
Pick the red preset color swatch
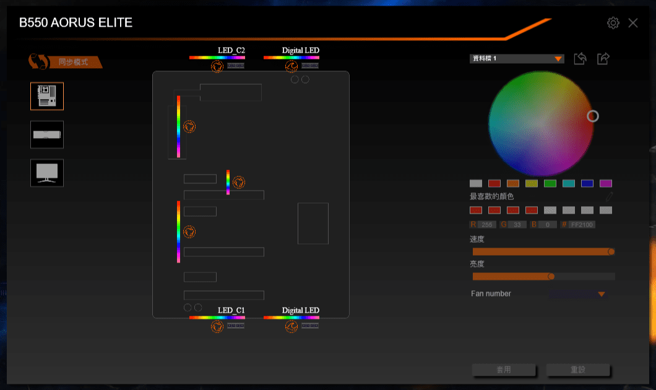pyautogui.click(x=494, y=183)
